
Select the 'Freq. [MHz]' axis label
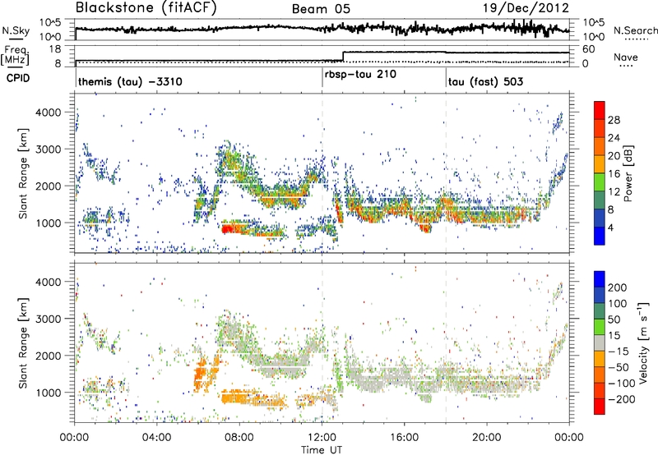click(x=15, y=55)
